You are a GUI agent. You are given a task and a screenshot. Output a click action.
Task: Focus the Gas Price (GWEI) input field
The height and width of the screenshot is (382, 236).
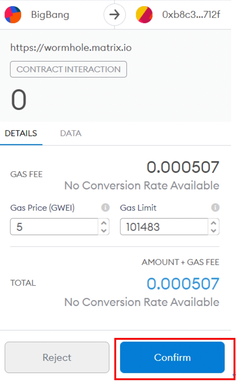tap(53, 227)
